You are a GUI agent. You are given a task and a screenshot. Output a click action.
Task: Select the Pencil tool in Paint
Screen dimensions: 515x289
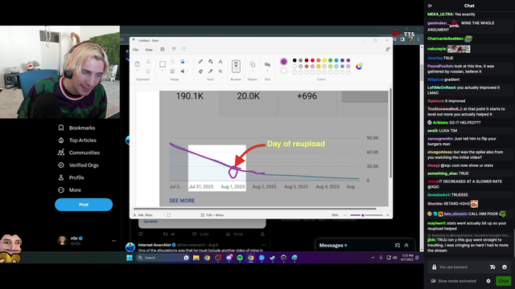click(x=200, y=61)
